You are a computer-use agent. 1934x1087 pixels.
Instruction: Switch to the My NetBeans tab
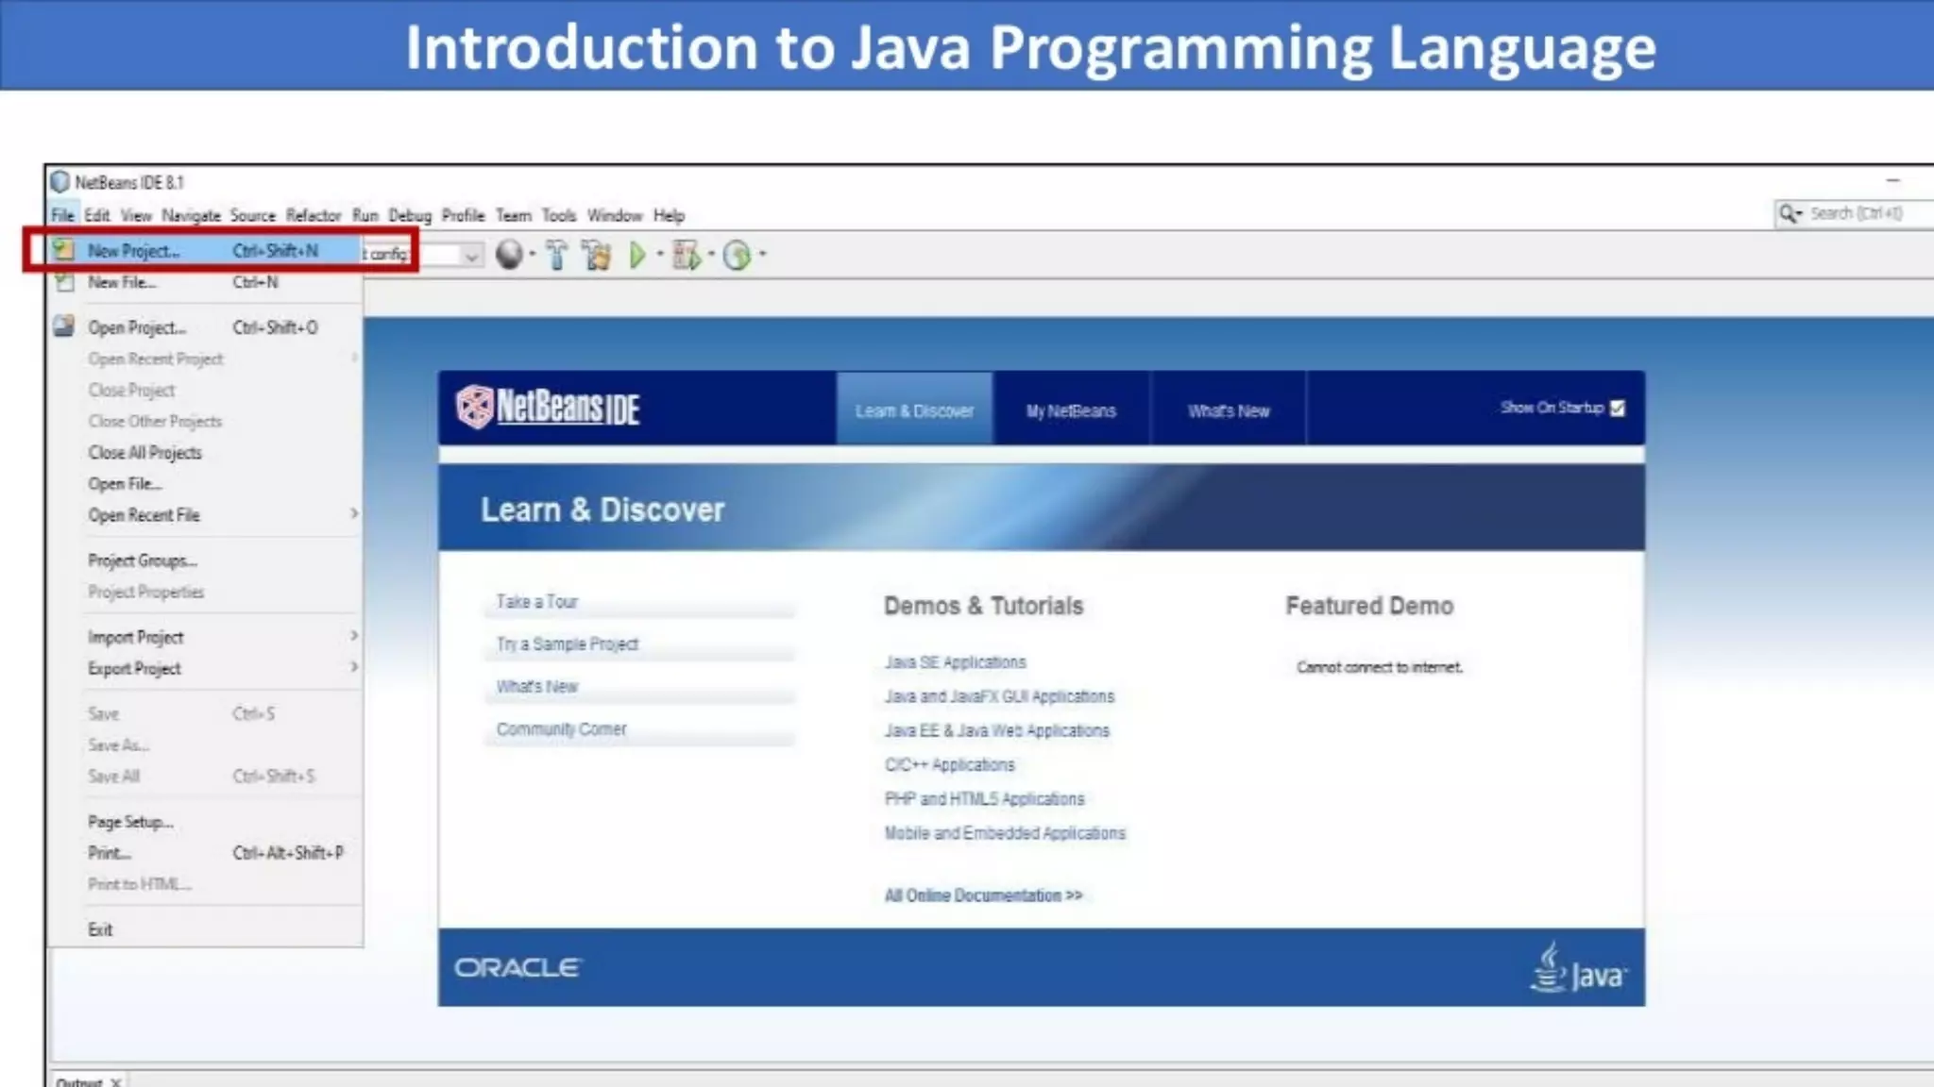click(x=1071, y=410)
